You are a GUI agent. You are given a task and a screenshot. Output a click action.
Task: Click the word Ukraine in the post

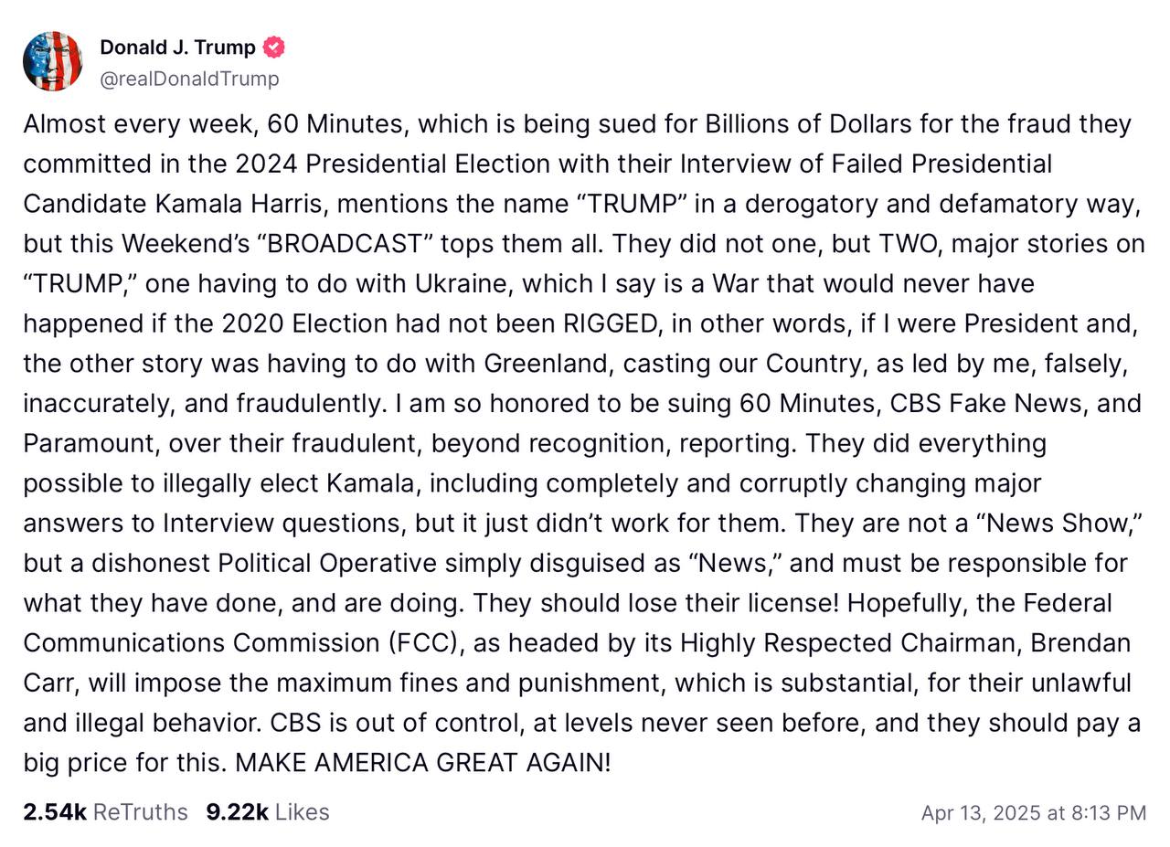[x=464, y=283]
